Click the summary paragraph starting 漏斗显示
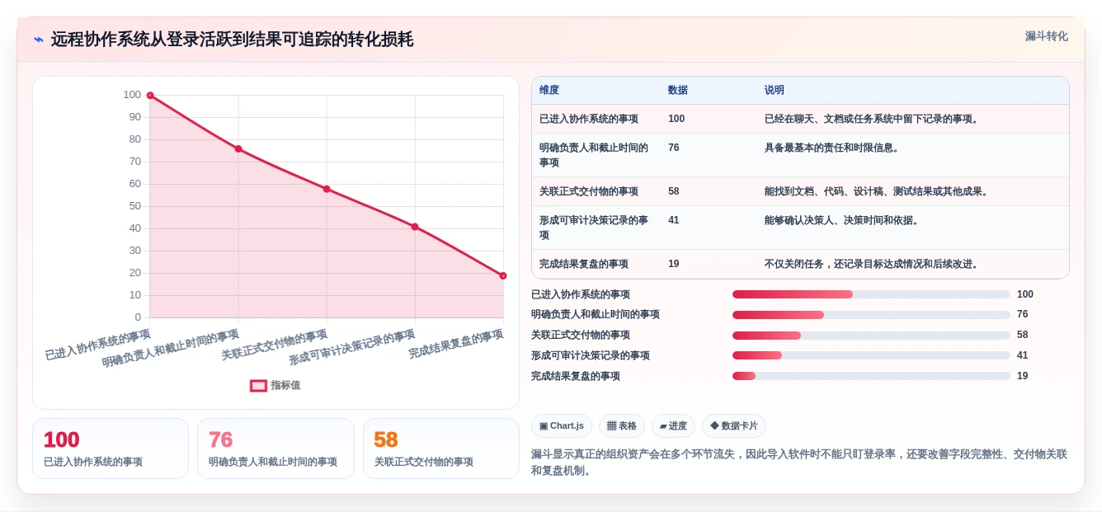The image size is (1102, 512). (x=799, y=463)
